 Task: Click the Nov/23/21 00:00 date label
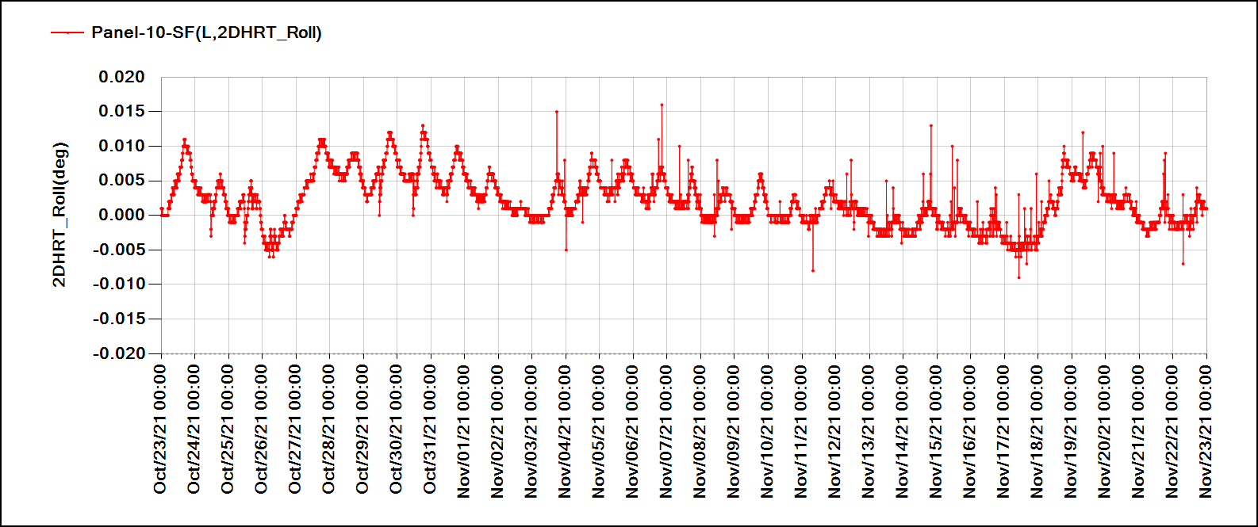(1206, 430)
